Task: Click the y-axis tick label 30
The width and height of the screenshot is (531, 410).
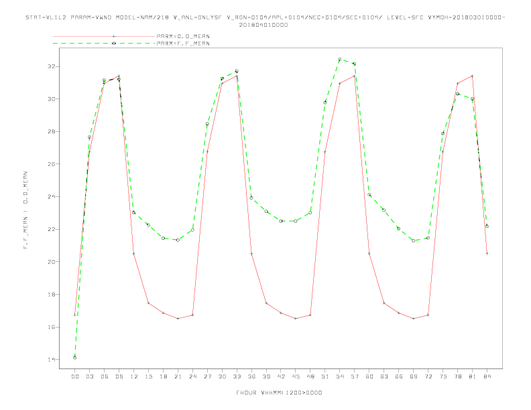Action: [x=52, y=98]
